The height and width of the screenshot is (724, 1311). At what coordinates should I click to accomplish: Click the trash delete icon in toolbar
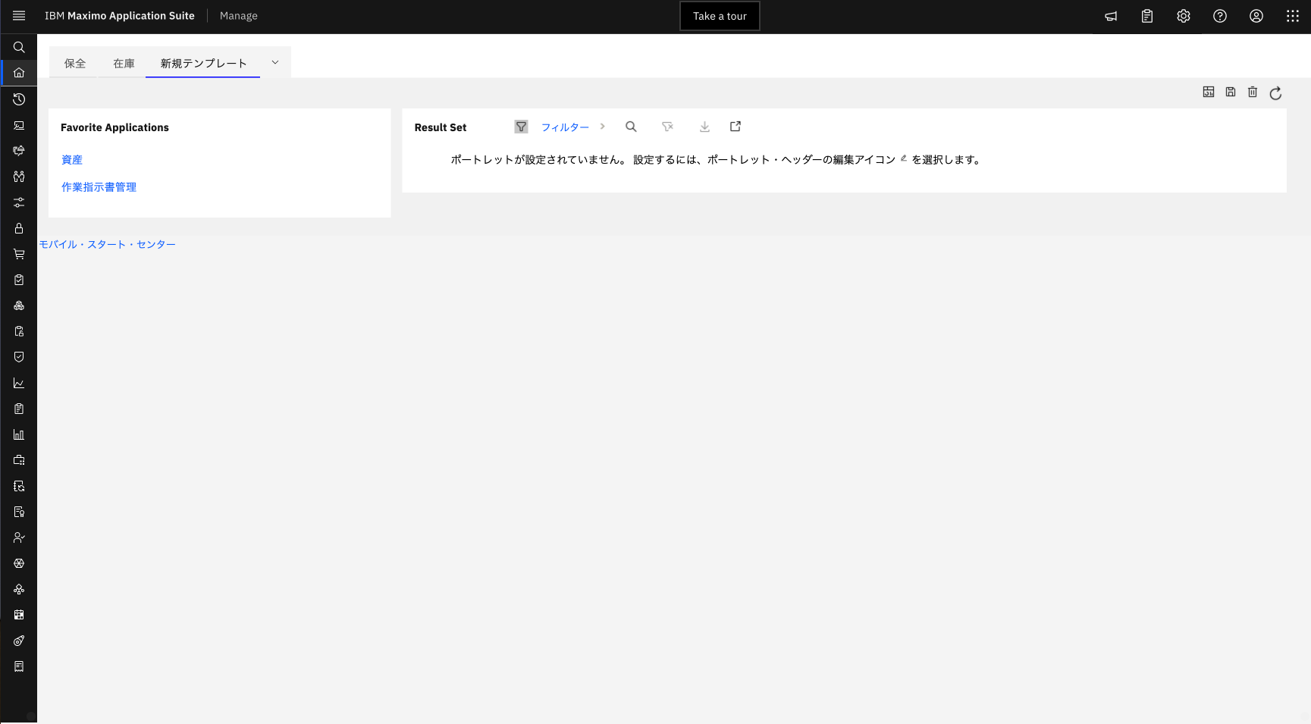click(1253, 92)
